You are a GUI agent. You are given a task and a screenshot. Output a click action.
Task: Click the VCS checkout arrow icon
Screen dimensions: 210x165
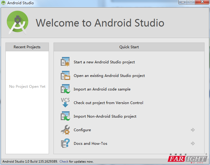pyautogui.click(x=65, y=103)
